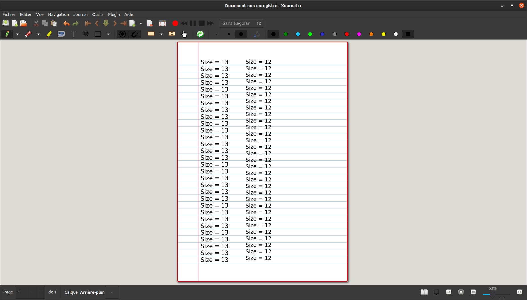Expand the pen options dropdown arrow
Image resolution: width=527 pixels, height=300 pixels.
click(x=18, y=34)
